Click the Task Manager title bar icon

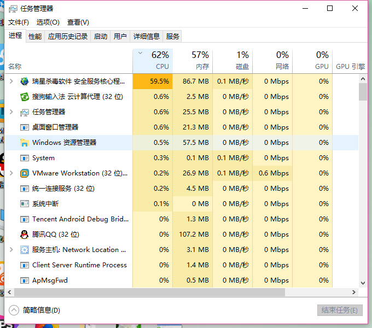[x=13, y=9]
